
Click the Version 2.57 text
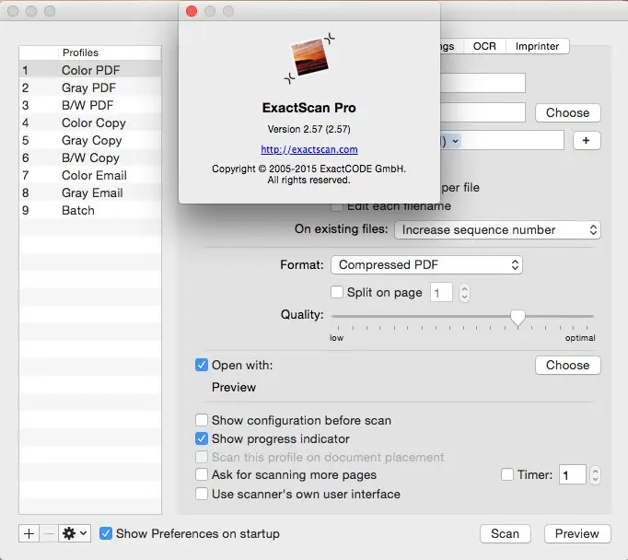(309, 129)
